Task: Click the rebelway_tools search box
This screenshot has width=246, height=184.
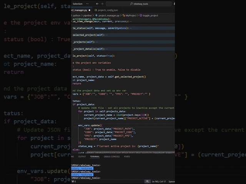Action: (x=139, y=4)
